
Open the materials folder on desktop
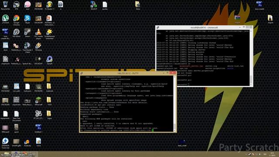[x=49, y=88]
